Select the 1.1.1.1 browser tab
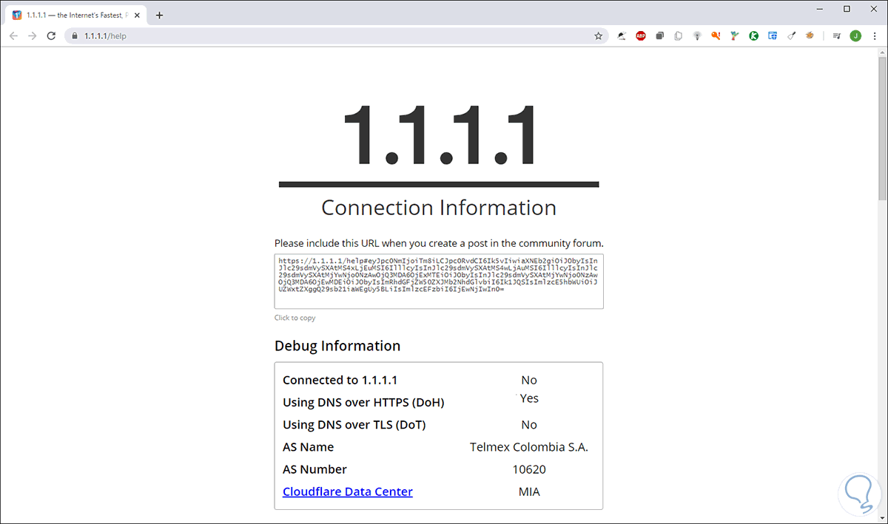 point(75,15)
